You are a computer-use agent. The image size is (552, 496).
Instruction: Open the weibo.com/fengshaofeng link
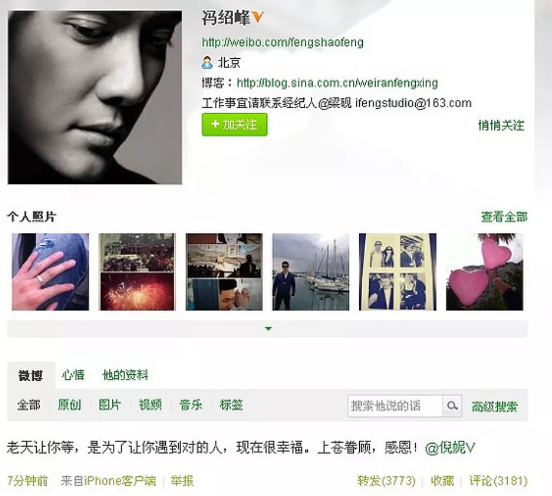(282, 42)
